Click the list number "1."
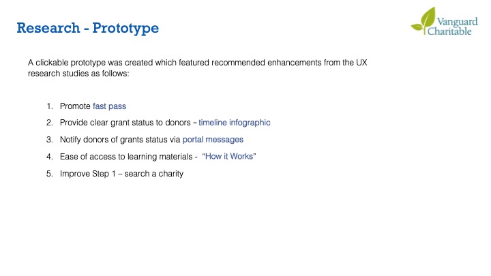Screen dimensions: 491x276 click(50, 106)
